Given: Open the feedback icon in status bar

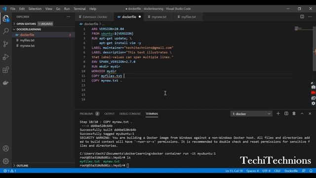Looking at the screenshot, I should (x=304, y=171).
